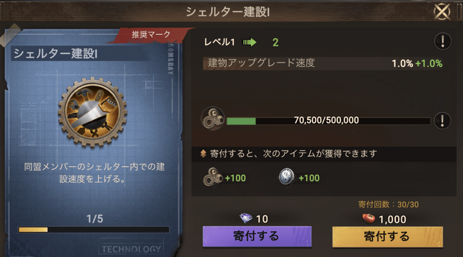Click the 1/5 technology level bar
The image size is (463, 257).
(94, 230)
